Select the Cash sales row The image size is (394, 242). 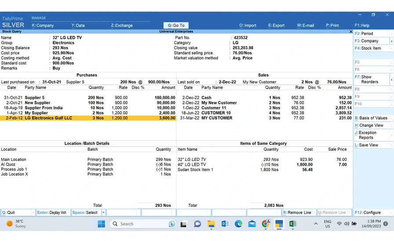(265, 98)
